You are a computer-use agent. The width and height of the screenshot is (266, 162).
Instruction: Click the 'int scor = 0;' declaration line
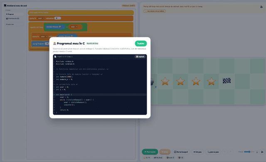(x=62, y=87)
